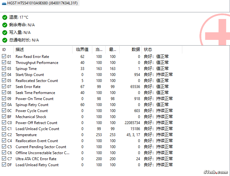This screenshot has width=230, height=176.
Task: Uncheck the 01 Raw Read Error Rate checkbox
Action: 4,57
